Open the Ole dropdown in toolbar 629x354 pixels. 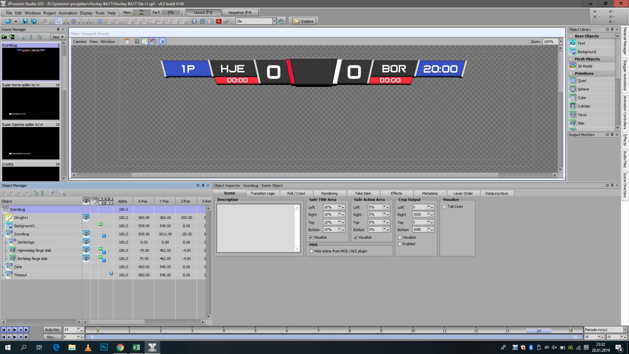point(274,21)
